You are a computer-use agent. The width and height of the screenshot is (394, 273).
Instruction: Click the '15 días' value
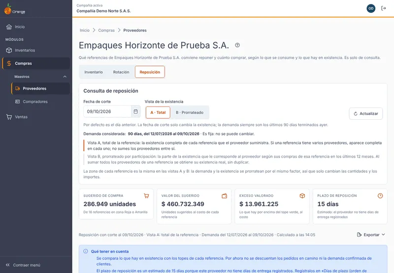coord(328,204)
